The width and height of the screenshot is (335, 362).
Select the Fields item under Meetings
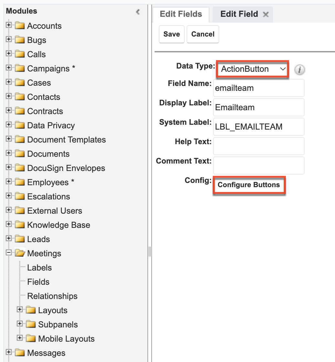(x=38, y=282)
